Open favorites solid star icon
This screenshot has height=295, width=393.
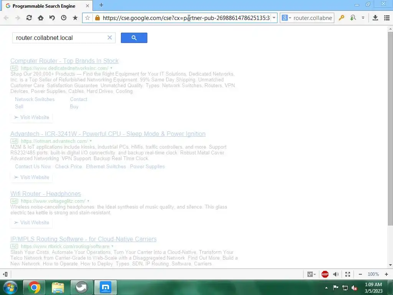pos(75,18)
